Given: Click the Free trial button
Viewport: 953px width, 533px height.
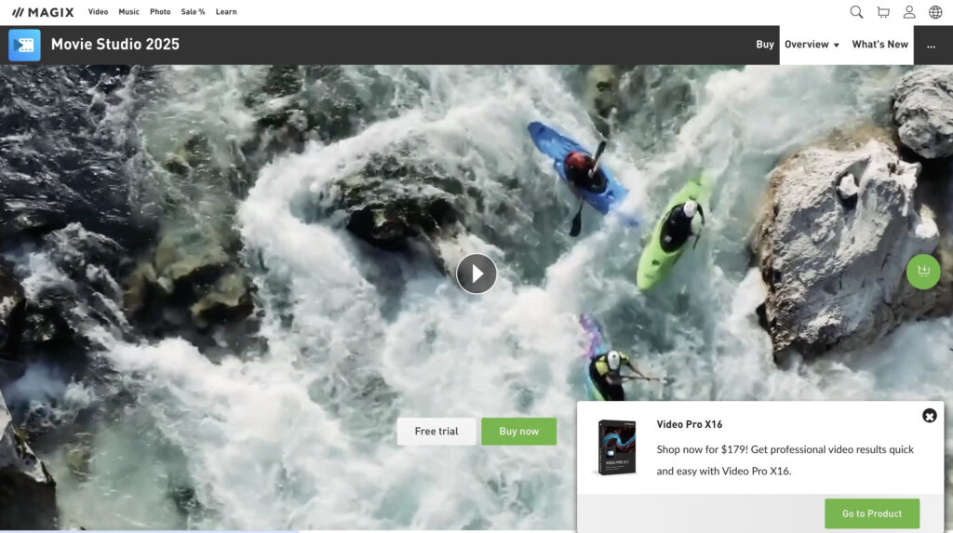Looking at the screenshot, I should pos(436,432).
